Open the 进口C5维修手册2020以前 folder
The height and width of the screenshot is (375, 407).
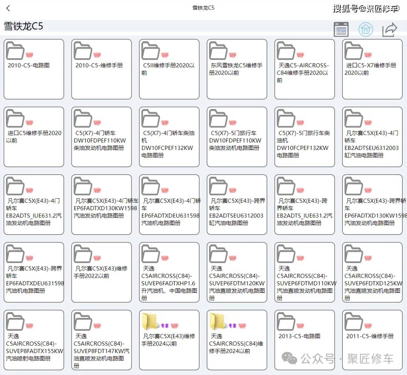[34, 137]
